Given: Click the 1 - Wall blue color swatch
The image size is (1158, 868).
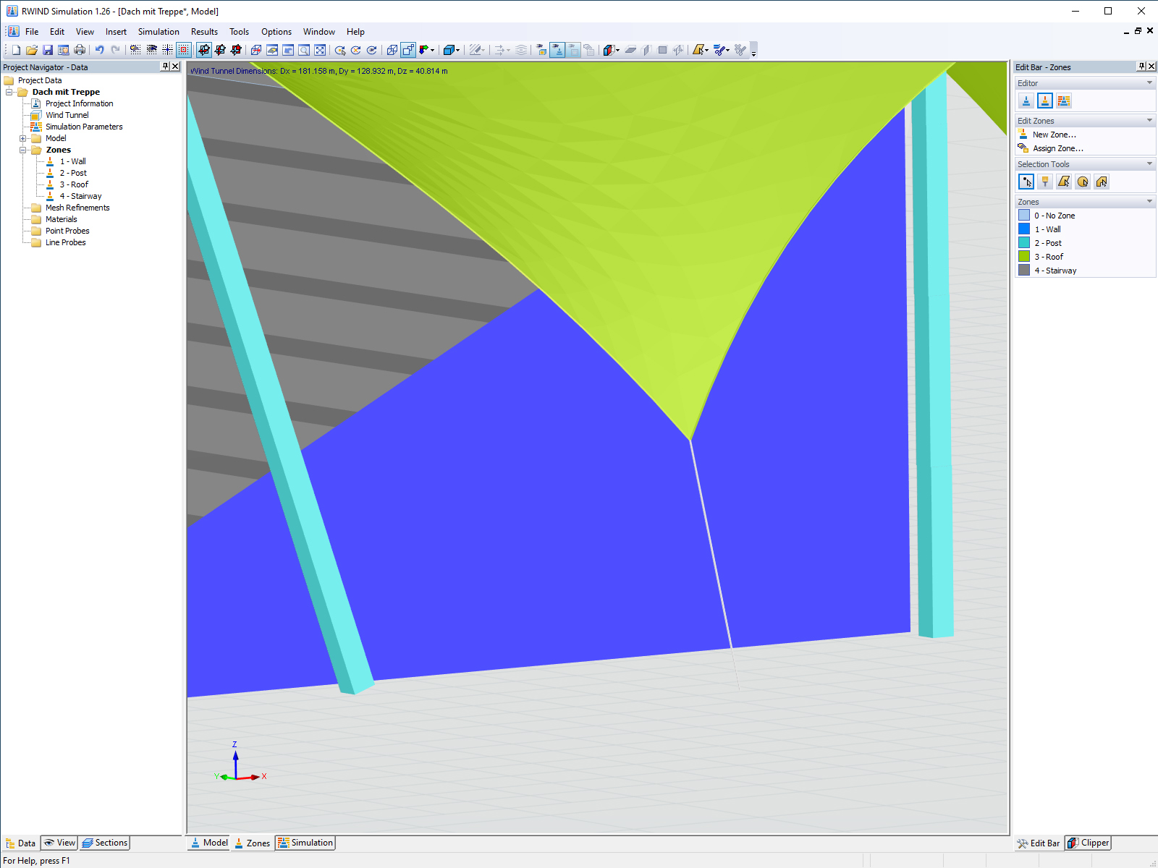Looking at the screenshot, I should coord(1024,229).
